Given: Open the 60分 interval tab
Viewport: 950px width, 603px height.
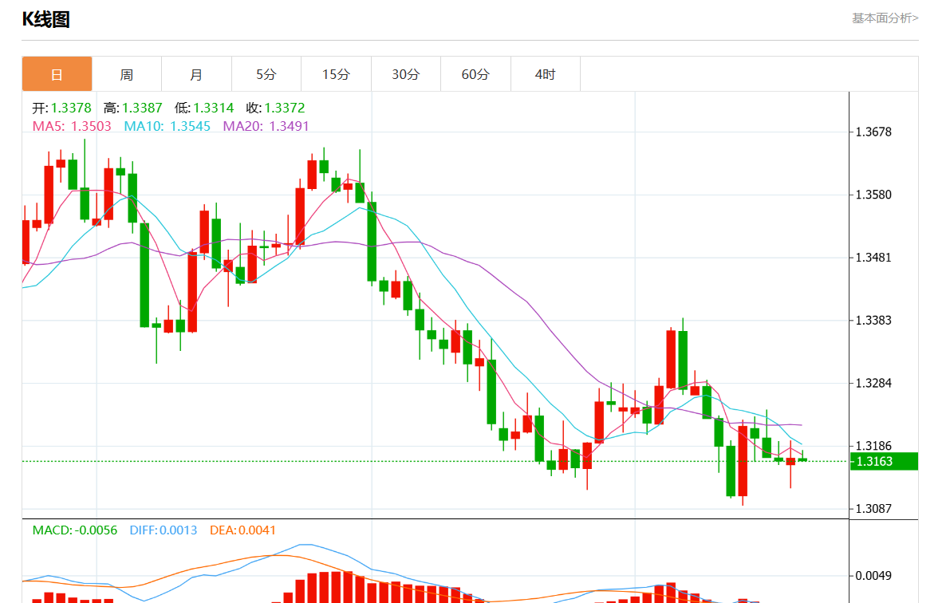Looking at the screenshot, I should pos(475,74).
